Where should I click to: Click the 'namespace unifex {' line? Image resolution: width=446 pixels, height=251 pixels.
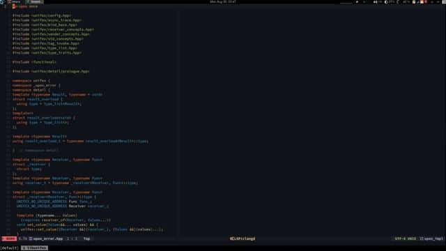[x=31, y=81]
